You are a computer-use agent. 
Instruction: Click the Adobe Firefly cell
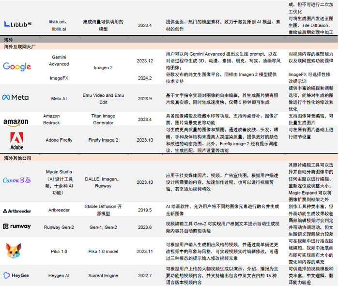coord(59,140)
